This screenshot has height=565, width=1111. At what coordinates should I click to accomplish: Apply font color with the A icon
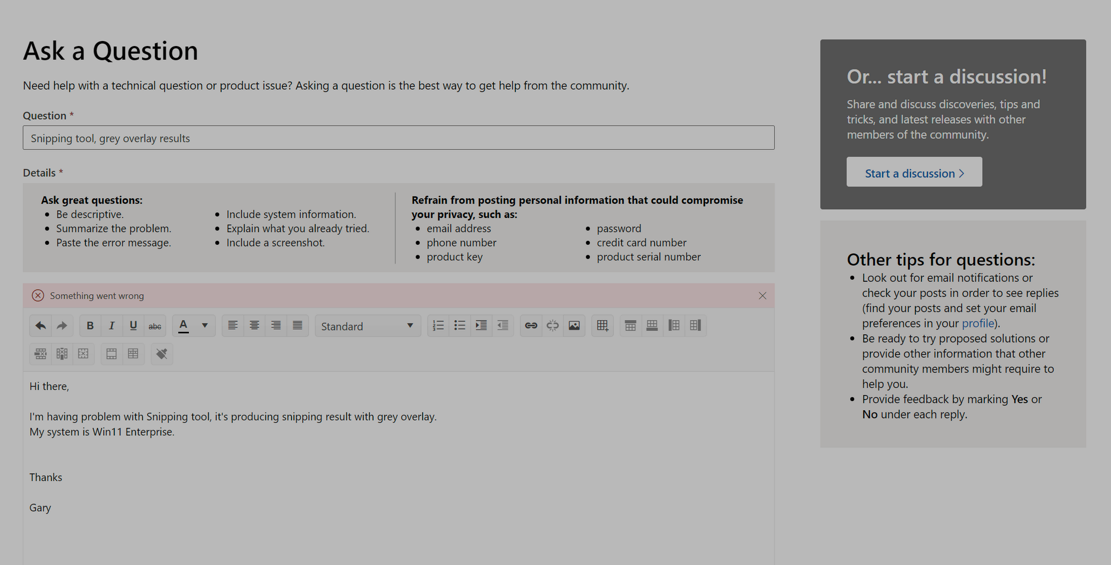tap(183, 326)
